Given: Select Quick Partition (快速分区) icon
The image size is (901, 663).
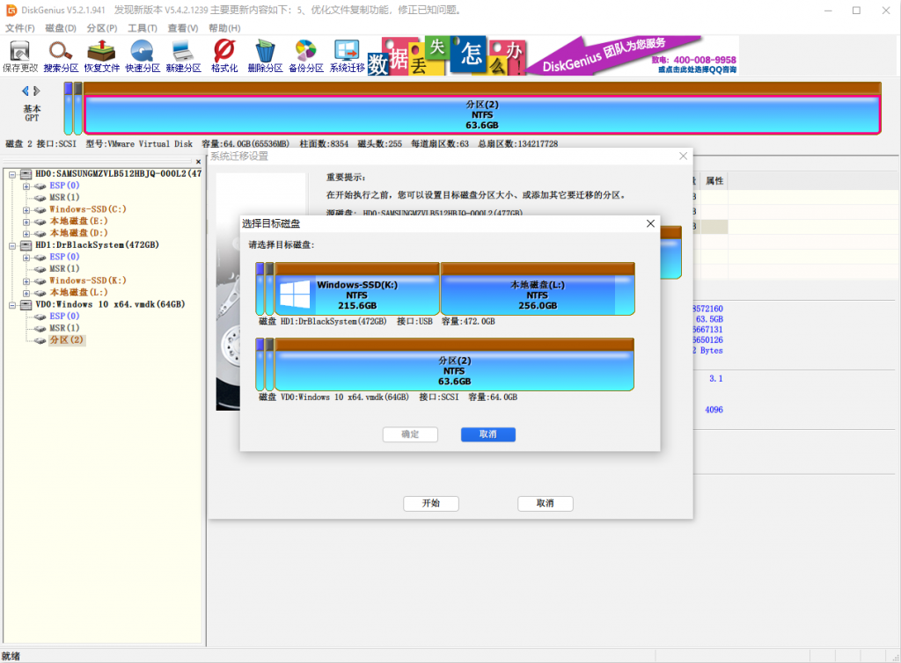Looking at the screenshot, I should pos(143,55).
